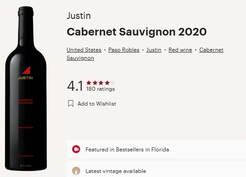Image resolution: width=246 pixels, height=177 pixels.
Task: Click the gold latest vintage bottle icon
Action: [x=76, y=171]
